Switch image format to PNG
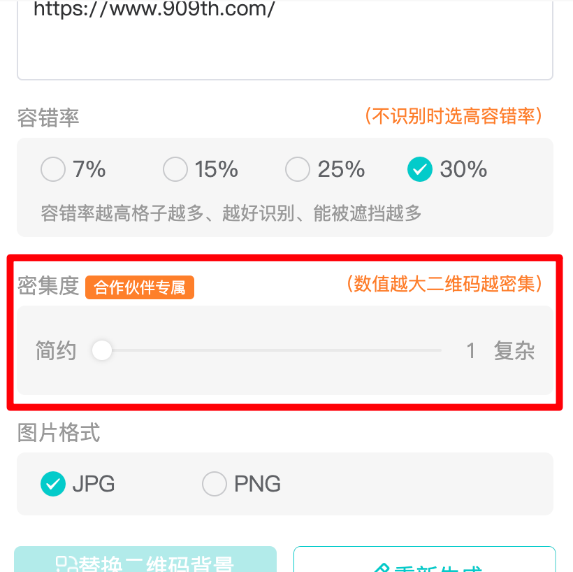573x572 pixels. coord(215,483)
